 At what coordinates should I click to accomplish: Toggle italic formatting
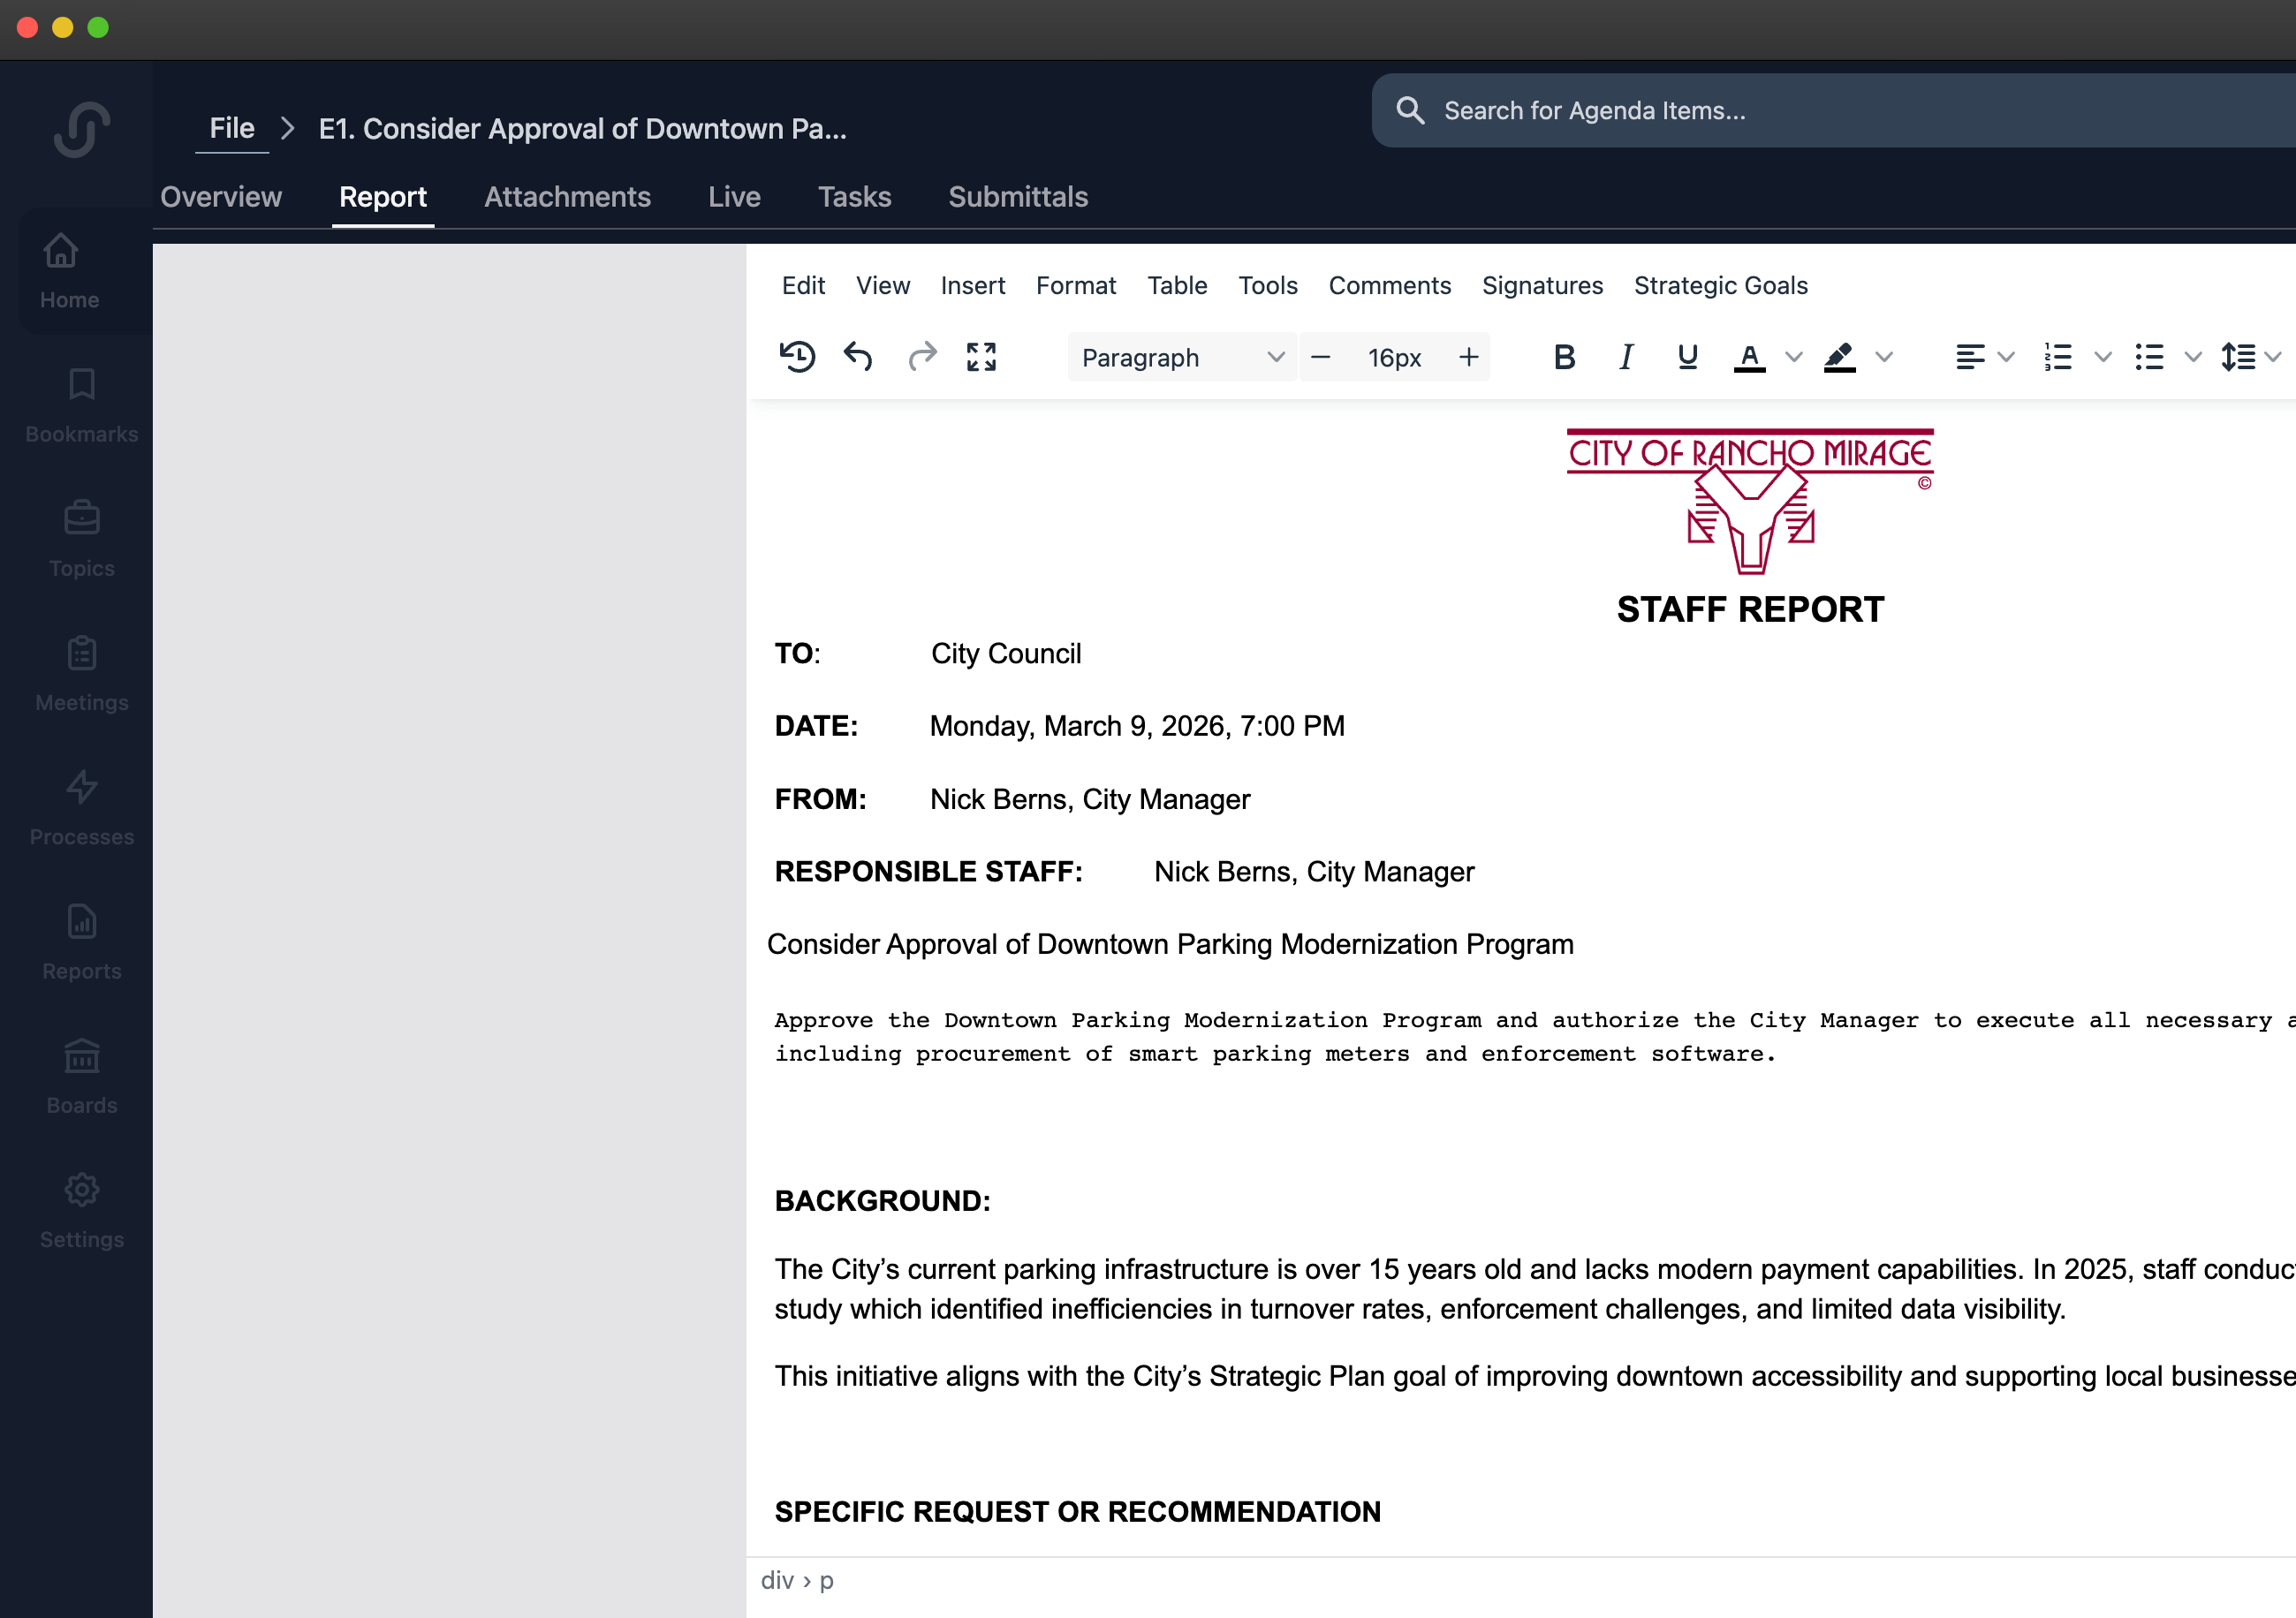pyautogui.click(x=1626, y=357)
